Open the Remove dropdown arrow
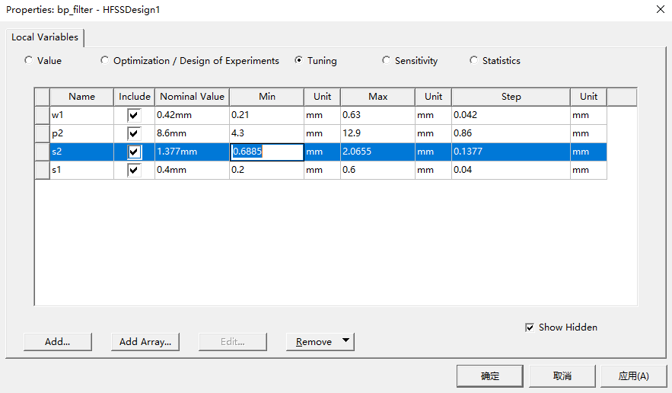Viewport: 672px width, 393px height. (346, 341)
